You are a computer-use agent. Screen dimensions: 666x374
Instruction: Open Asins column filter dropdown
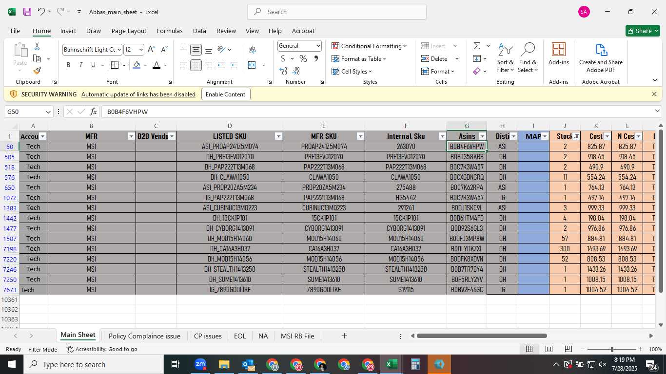click(x=482, y=136)
